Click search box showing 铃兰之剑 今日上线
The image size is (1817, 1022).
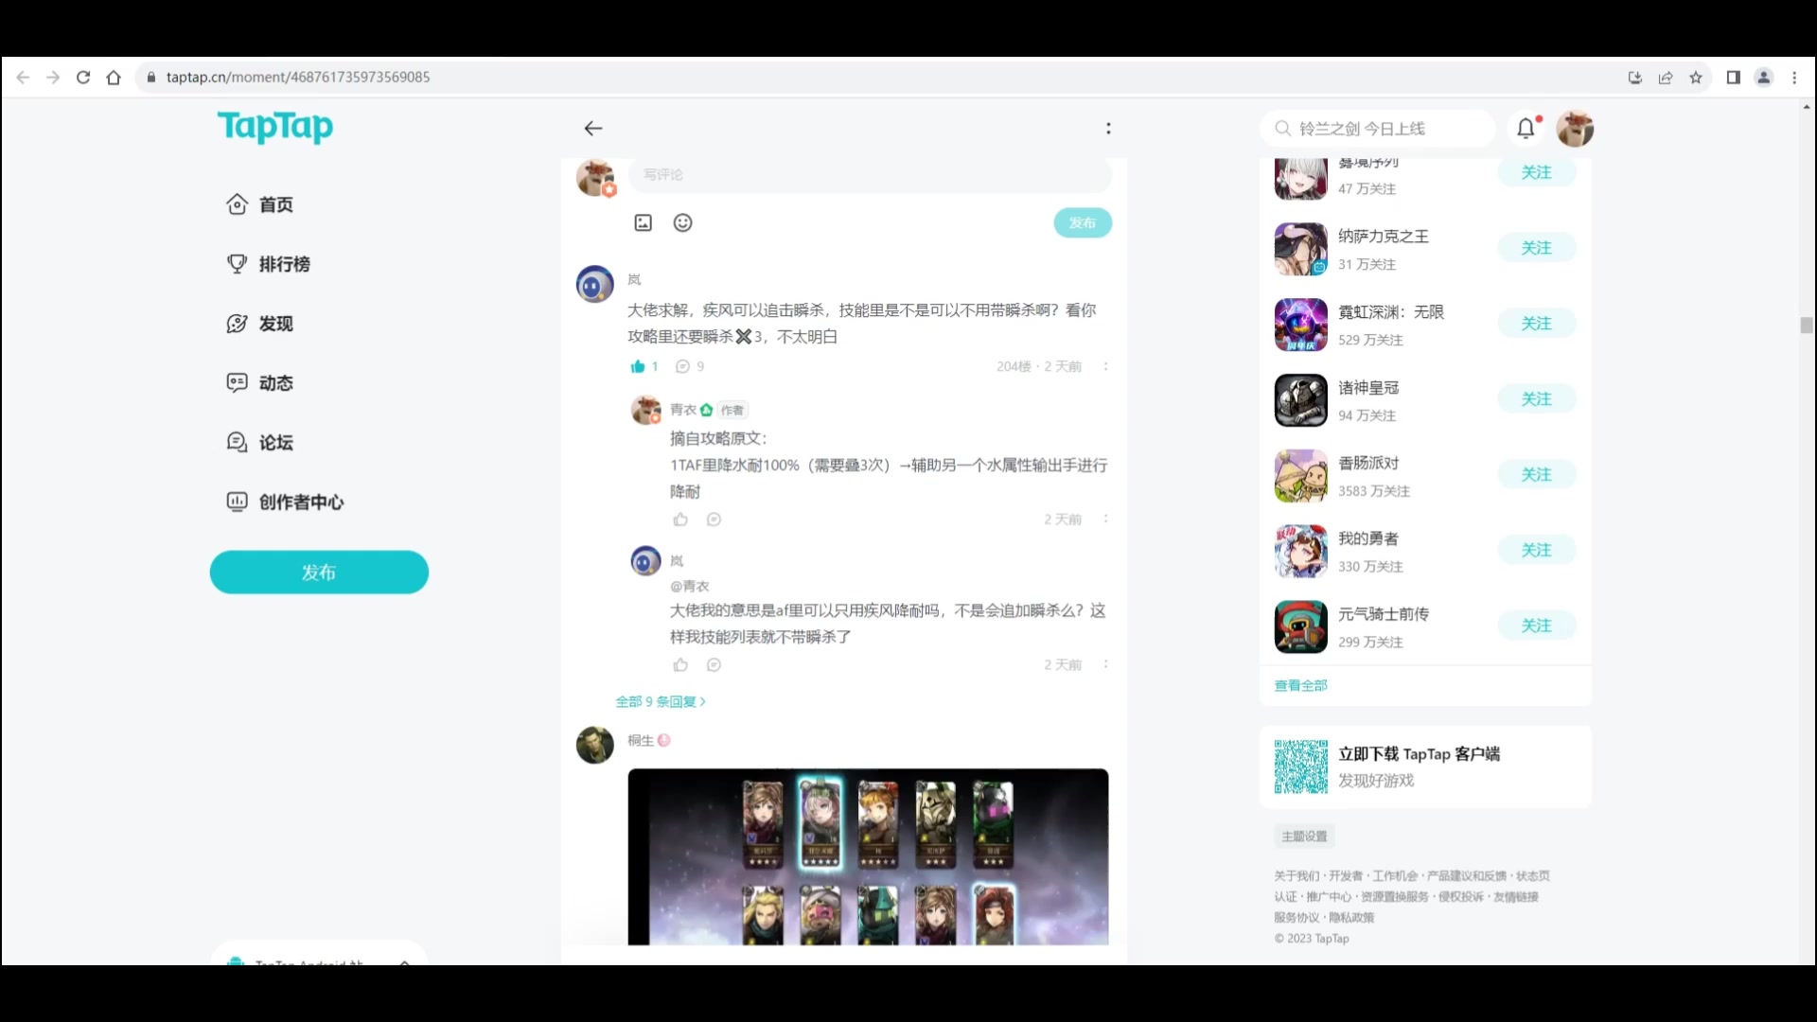tap(1378, 129)
